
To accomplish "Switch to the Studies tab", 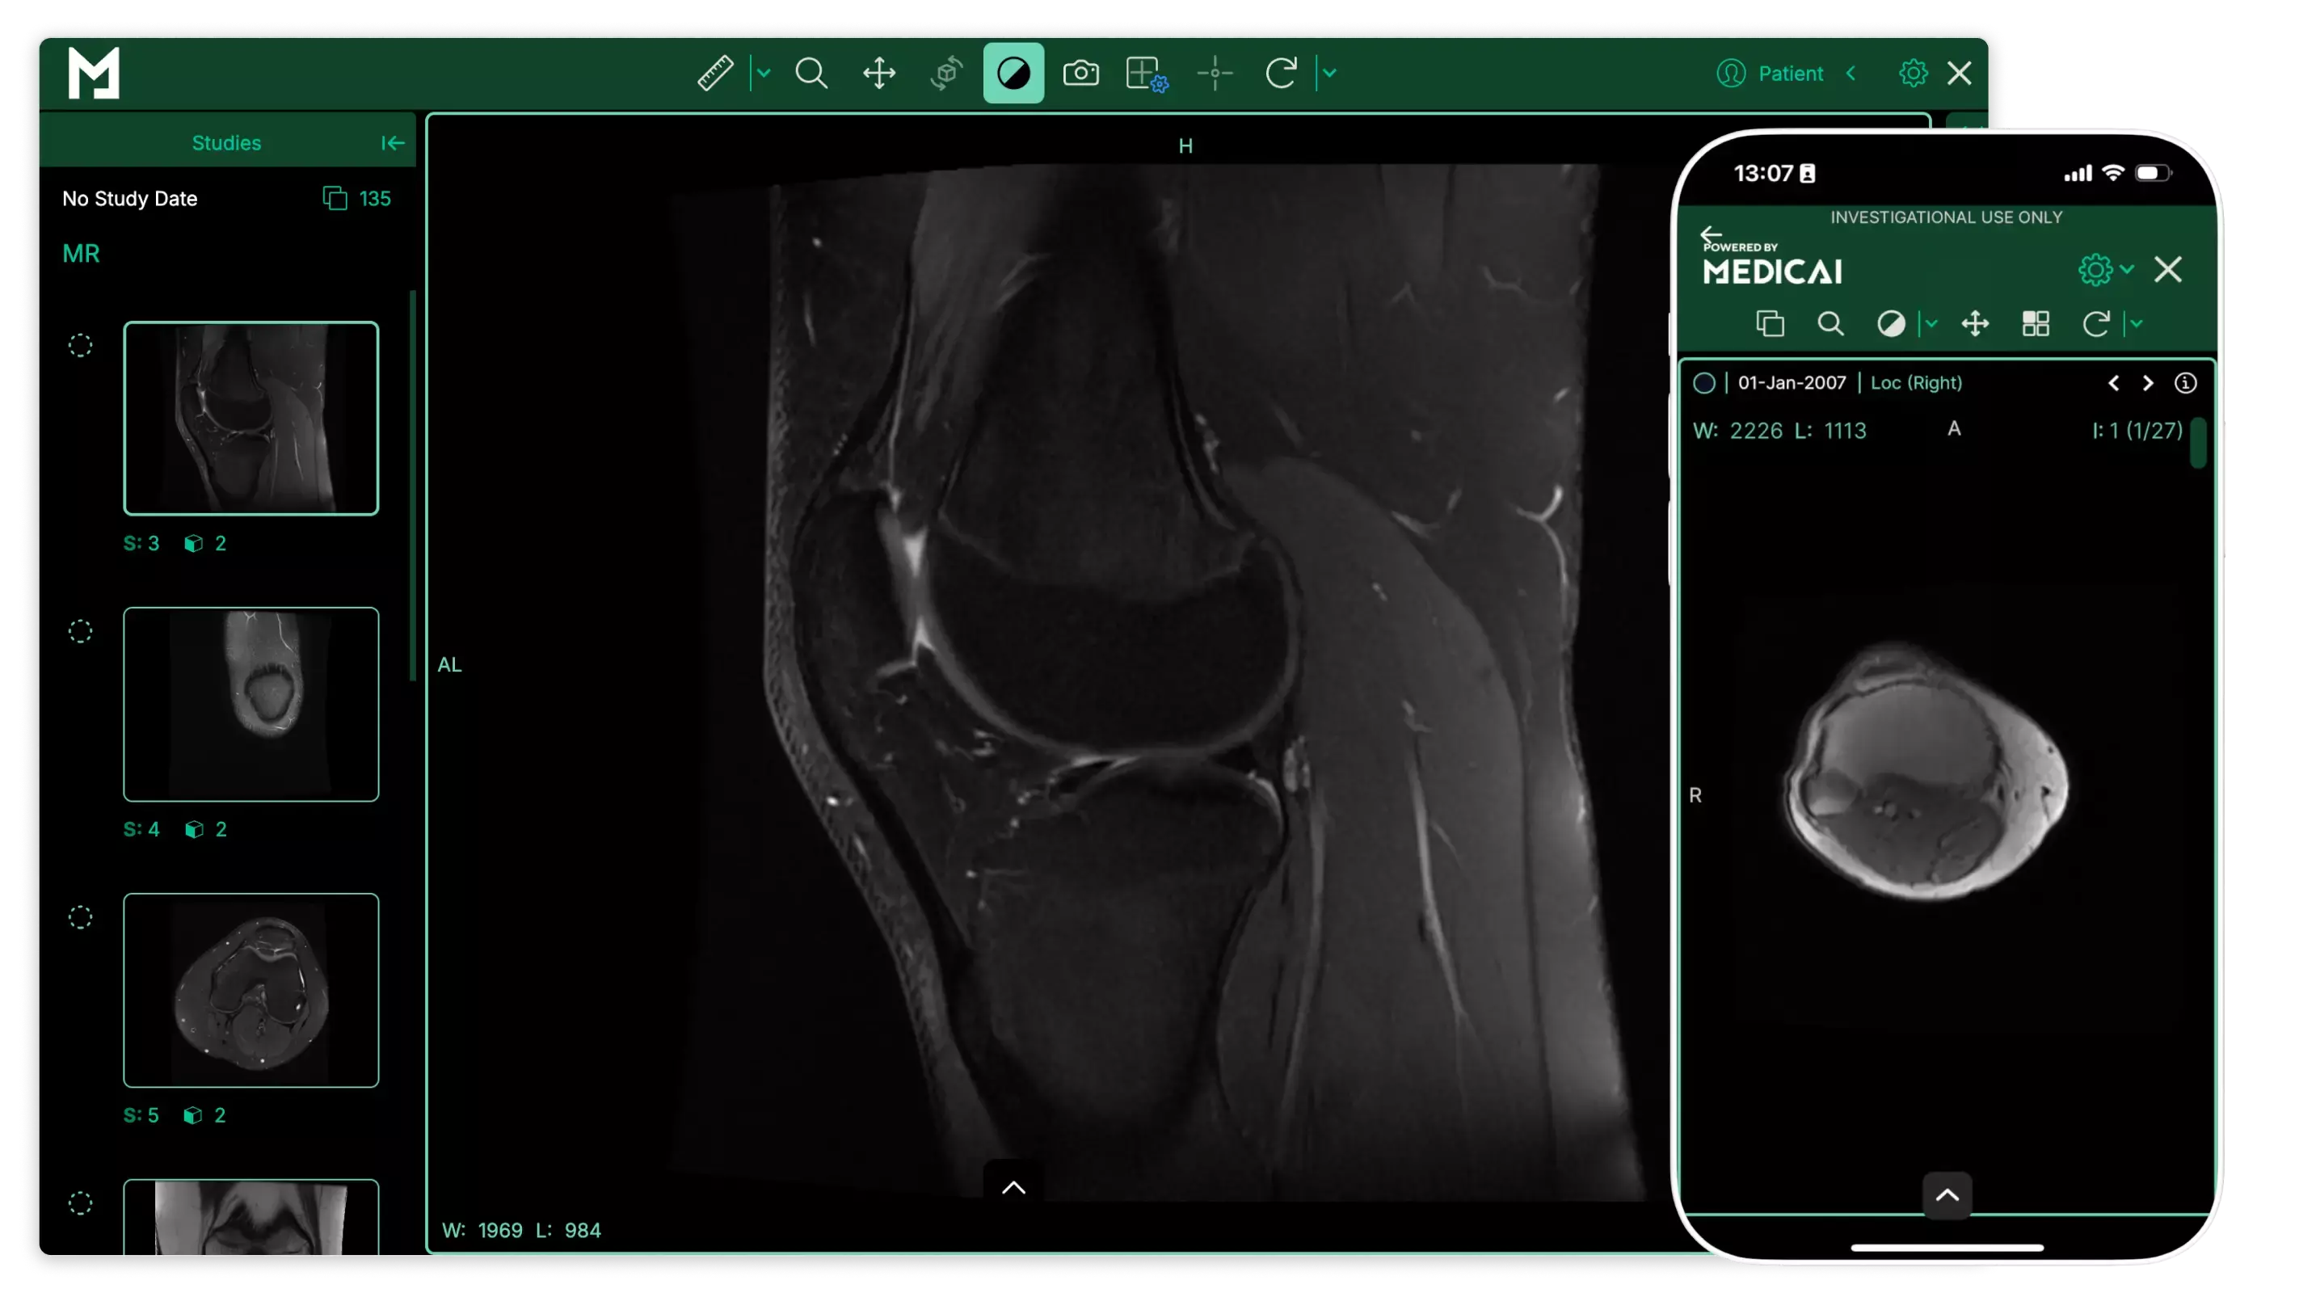I will [x=227, y=143].
